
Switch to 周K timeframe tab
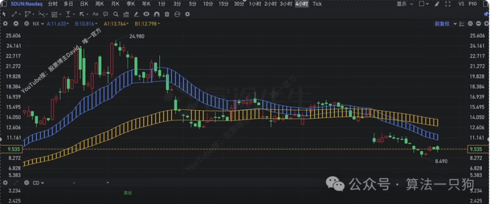click(100, 4)
